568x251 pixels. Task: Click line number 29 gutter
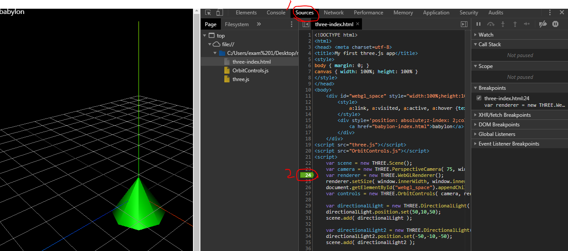coord(308,206)
